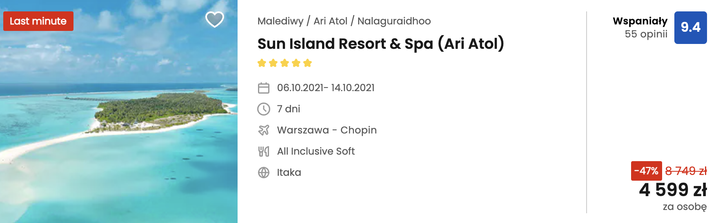Click the globe icon beside Itaka
Viewport: 716px width, 223px height.
coord(264,173)
